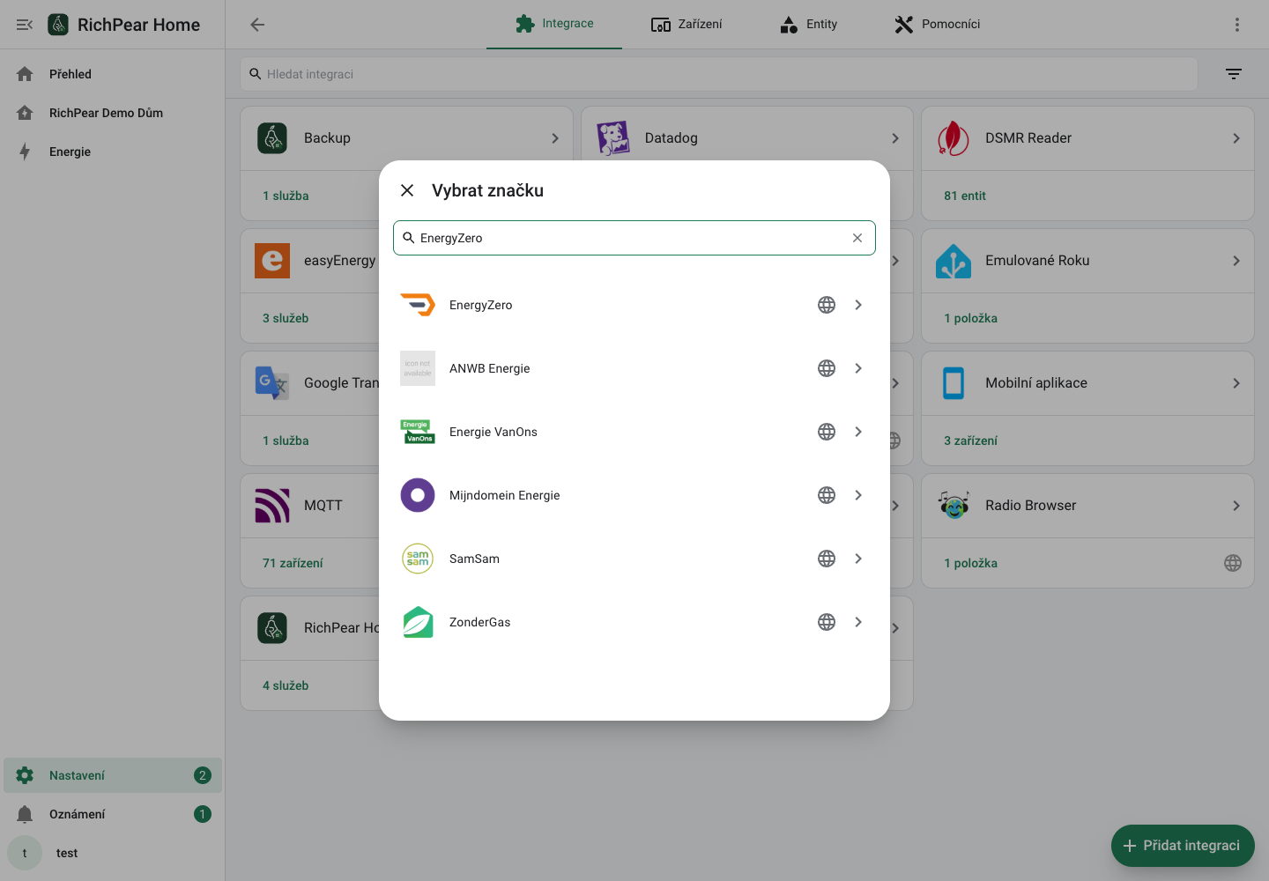This screenshot has width=1269, height=881.
Task: Open the 3 služeb link
Action: click(x=286, y=318)
